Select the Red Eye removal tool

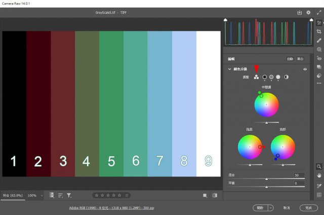319,58
